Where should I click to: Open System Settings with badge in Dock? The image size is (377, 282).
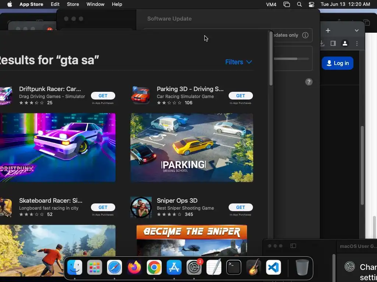[x=194, y=267]
